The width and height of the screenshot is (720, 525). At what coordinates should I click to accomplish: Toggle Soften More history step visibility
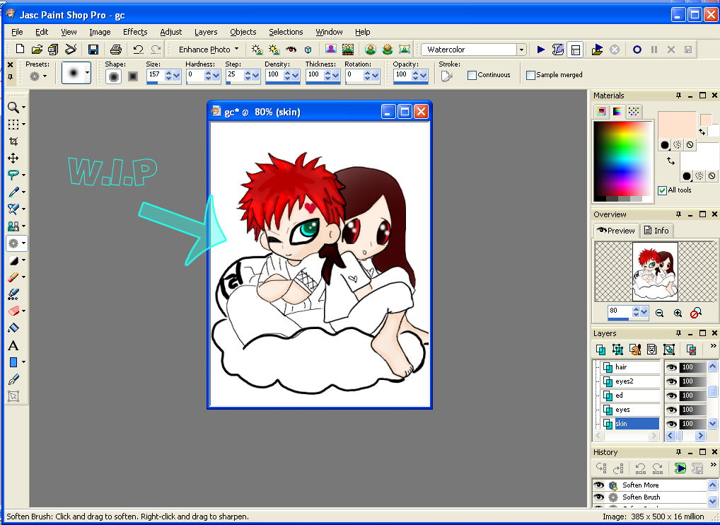tap(599, 485)
